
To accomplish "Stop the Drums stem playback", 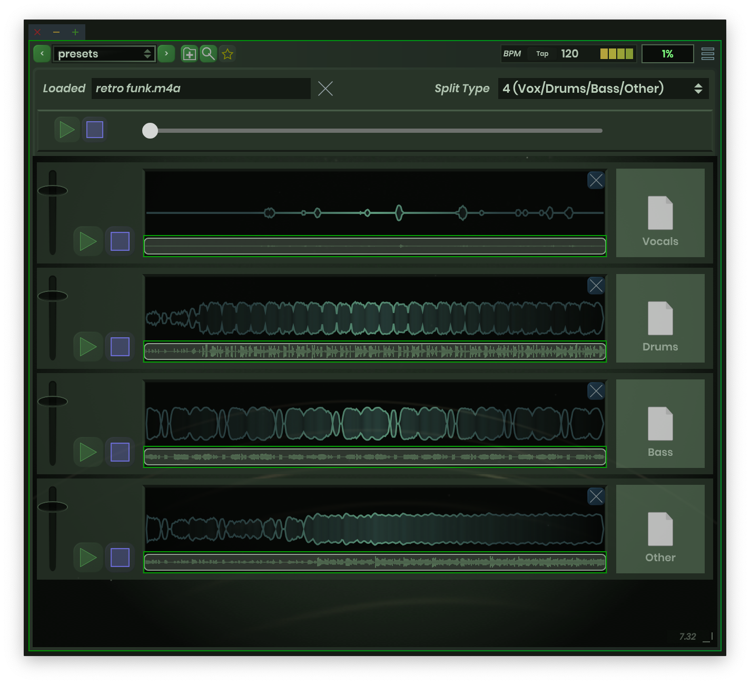I will click(120, 347).
